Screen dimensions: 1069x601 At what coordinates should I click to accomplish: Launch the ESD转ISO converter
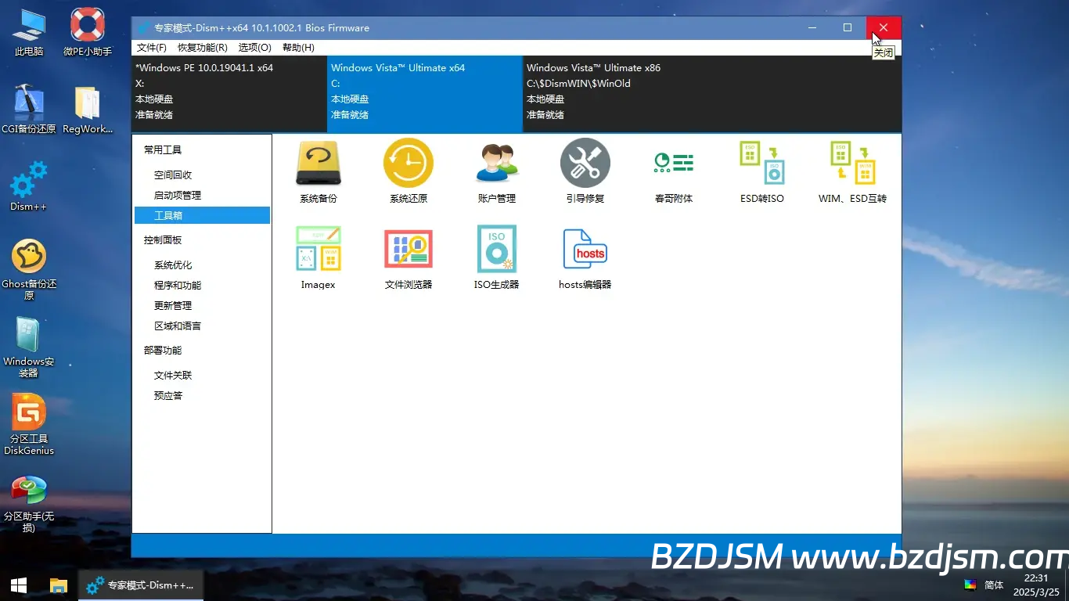point(762,172)
